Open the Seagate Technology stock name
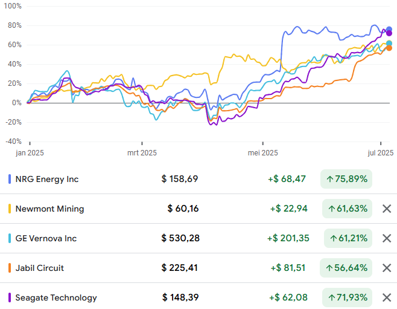The image size is (397, 309). (x=56, y=298)
